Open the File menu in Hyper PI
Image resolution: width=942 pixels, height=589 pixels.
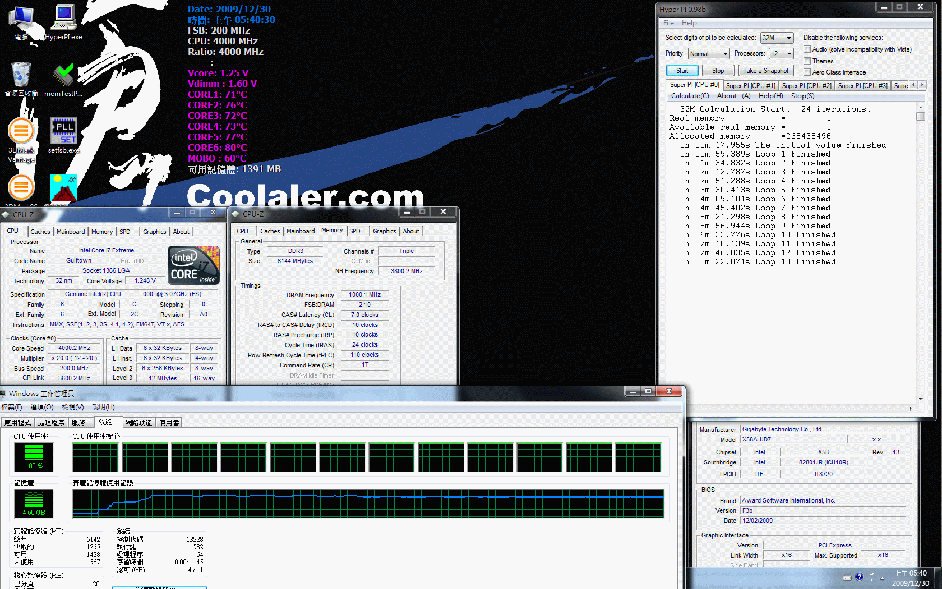pos(668,23)
